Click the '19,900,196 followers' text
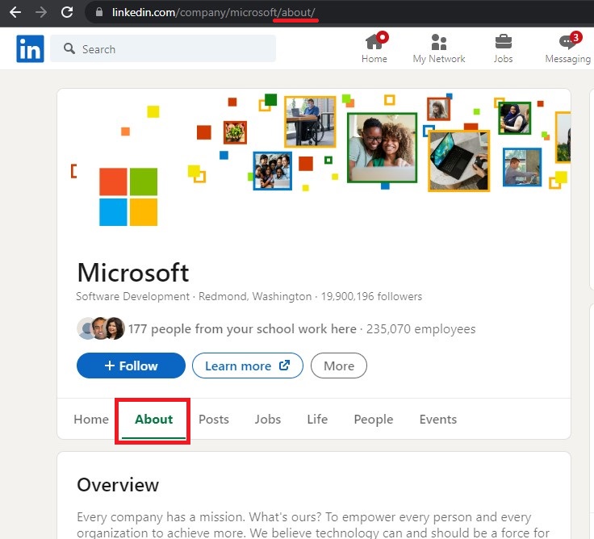 [371, 296]
